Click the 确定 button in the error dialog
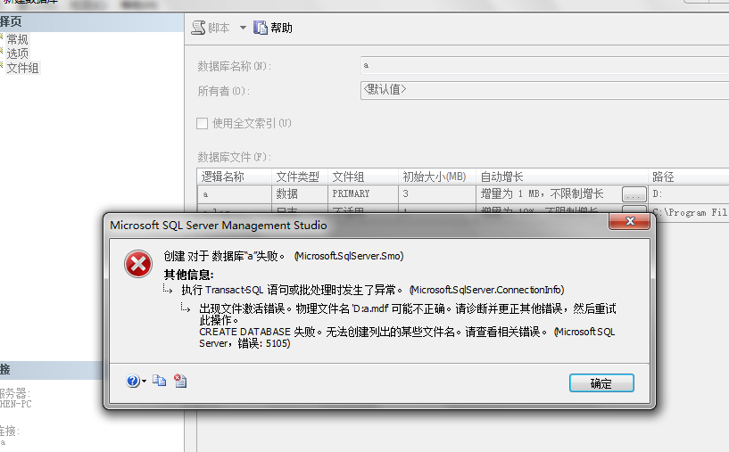This screenshot has height=452, width=729. [601, 383]
